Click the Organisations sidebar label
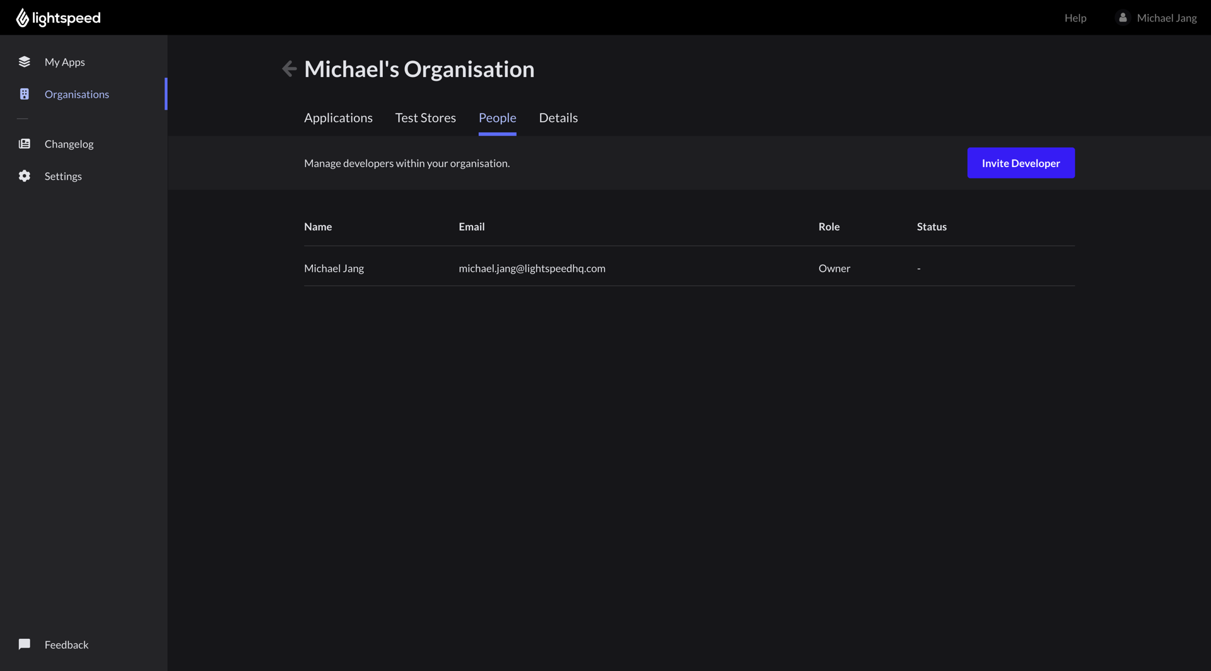Image resolution: width=1211 pixels, height=671 pixels. (x=76, y=94)
